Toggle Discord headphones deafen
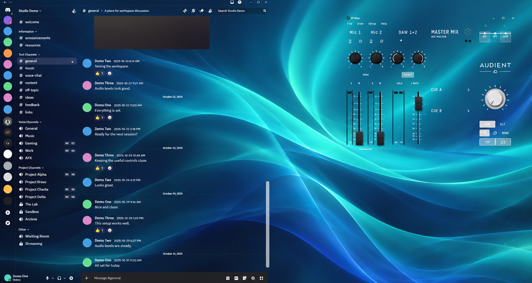This screenshot has width=532, height=283. 59,278
